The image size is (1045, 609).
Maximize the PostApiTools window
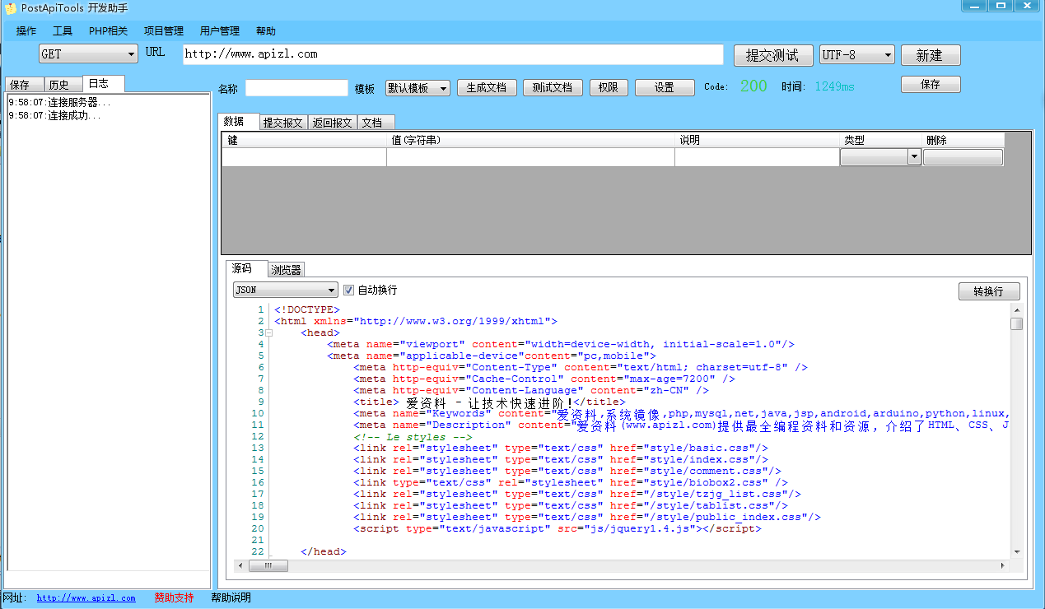pyautogui.click(x=1001, y=5)
